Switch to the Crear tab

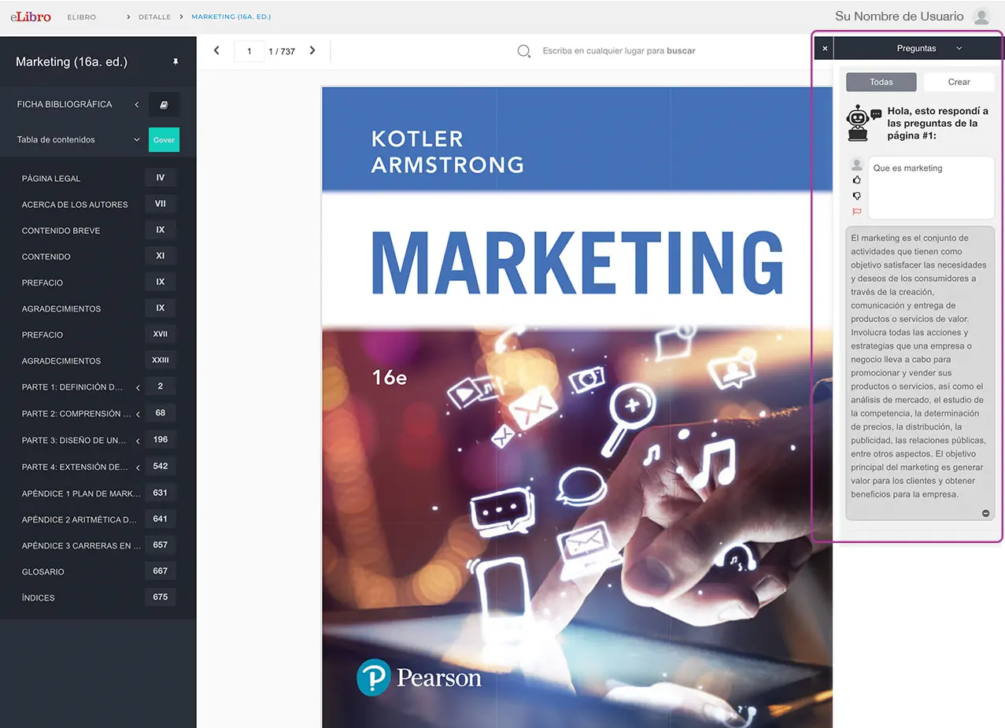point(959,82)
